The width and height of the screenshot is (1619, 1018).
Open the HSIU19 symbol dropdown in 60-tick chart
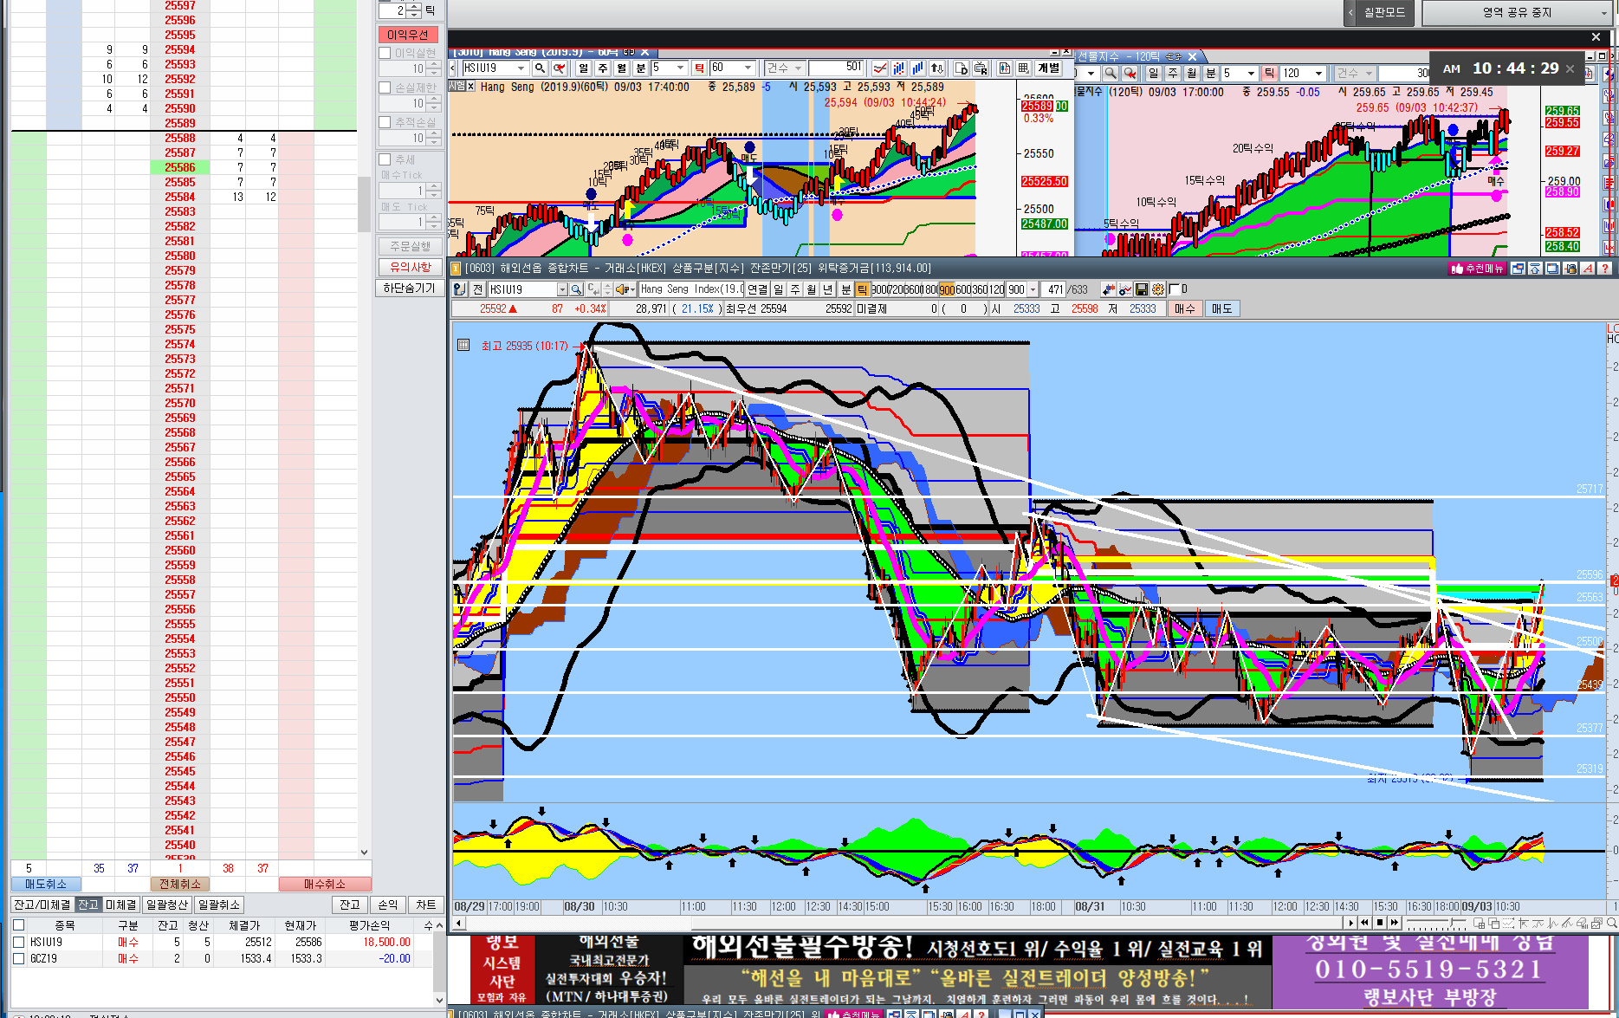[x=521, y=68]
